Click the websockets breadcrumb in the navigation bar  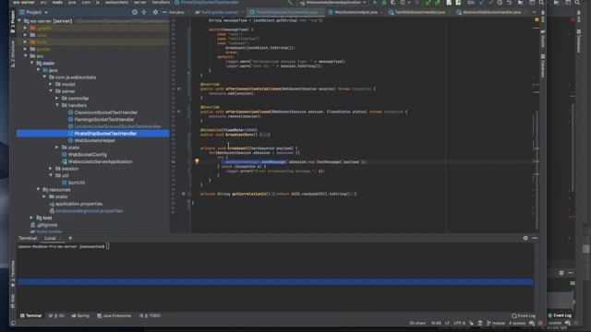click(x=116, y=2)
